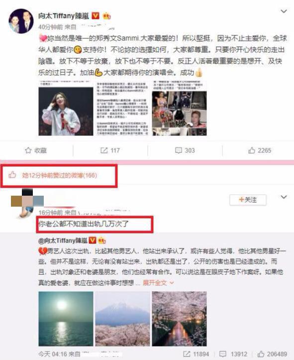Click the favorite star icon 收藏
The height and width of the screenshot is (360, 294).
pyautogui.click(x=28, y=150)
